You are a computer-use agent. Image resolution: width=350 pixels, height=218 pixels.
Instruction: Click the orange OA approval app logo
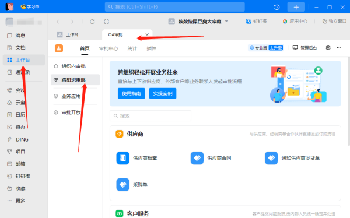pos(59,48)
